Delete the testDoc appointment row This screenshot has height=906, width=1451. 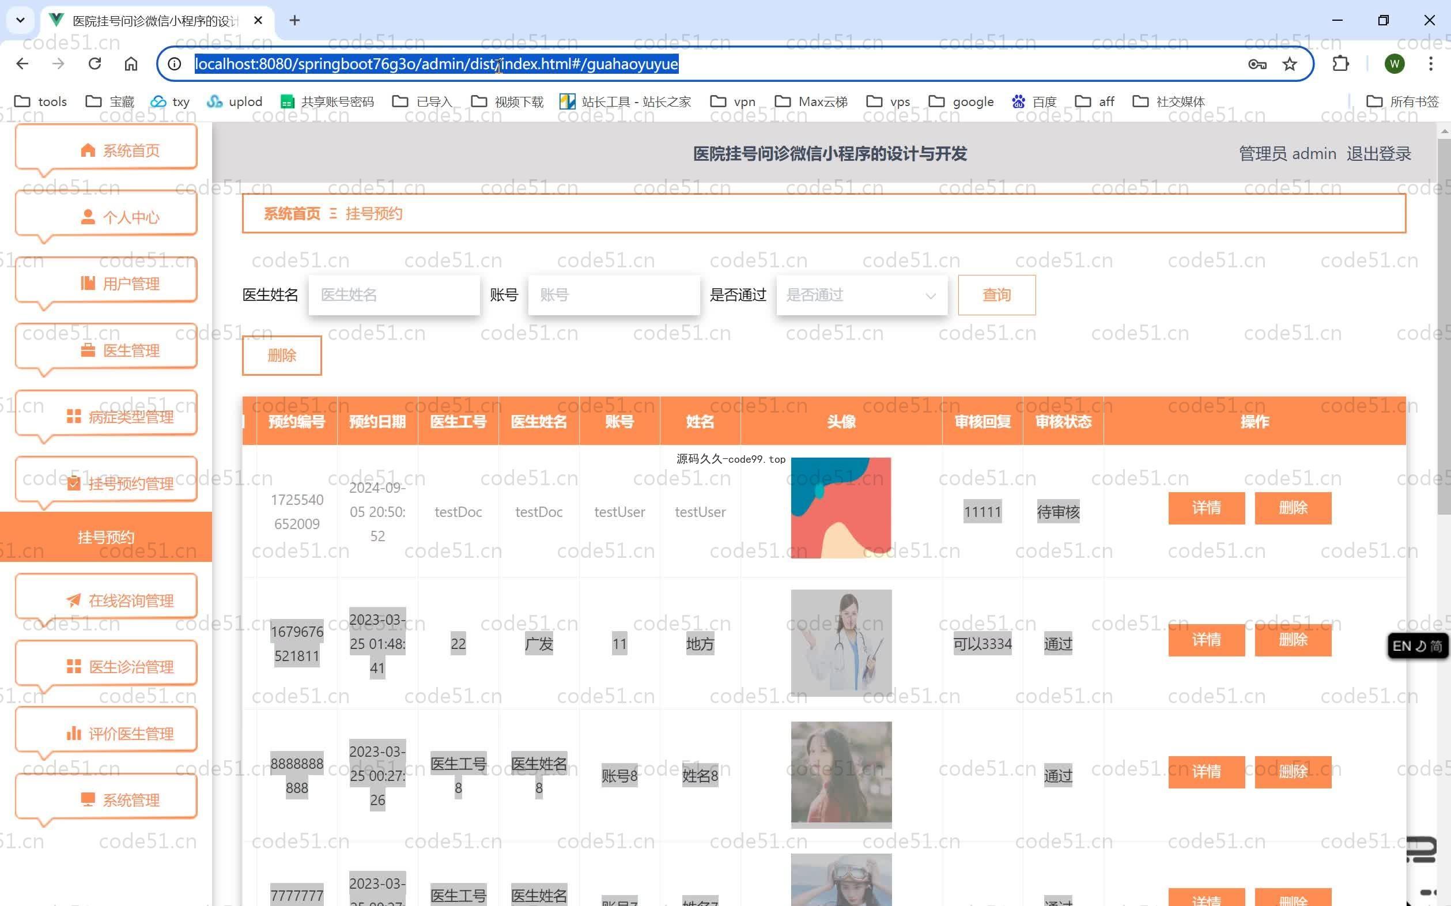tap(1294, 508)
